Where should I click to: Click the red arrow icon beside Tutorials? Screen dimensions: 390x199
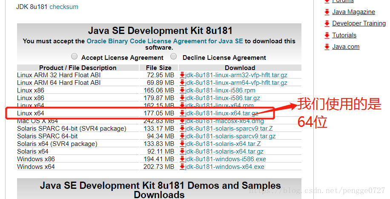pyautogui.click(x=327, y=35)
